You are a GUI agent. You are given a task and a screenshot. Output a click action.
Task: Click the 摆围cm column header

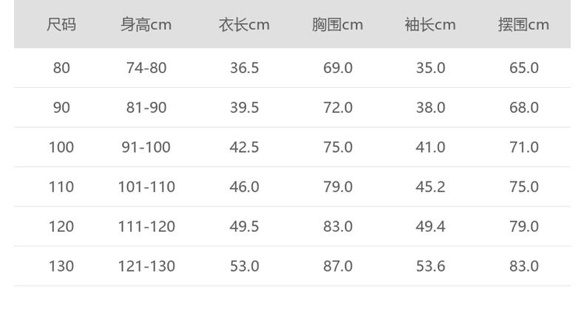tap(523, 25)
